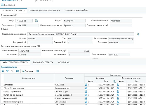
Task: Open object card icon beside Оперативное наименование
Action: point(138,34)
